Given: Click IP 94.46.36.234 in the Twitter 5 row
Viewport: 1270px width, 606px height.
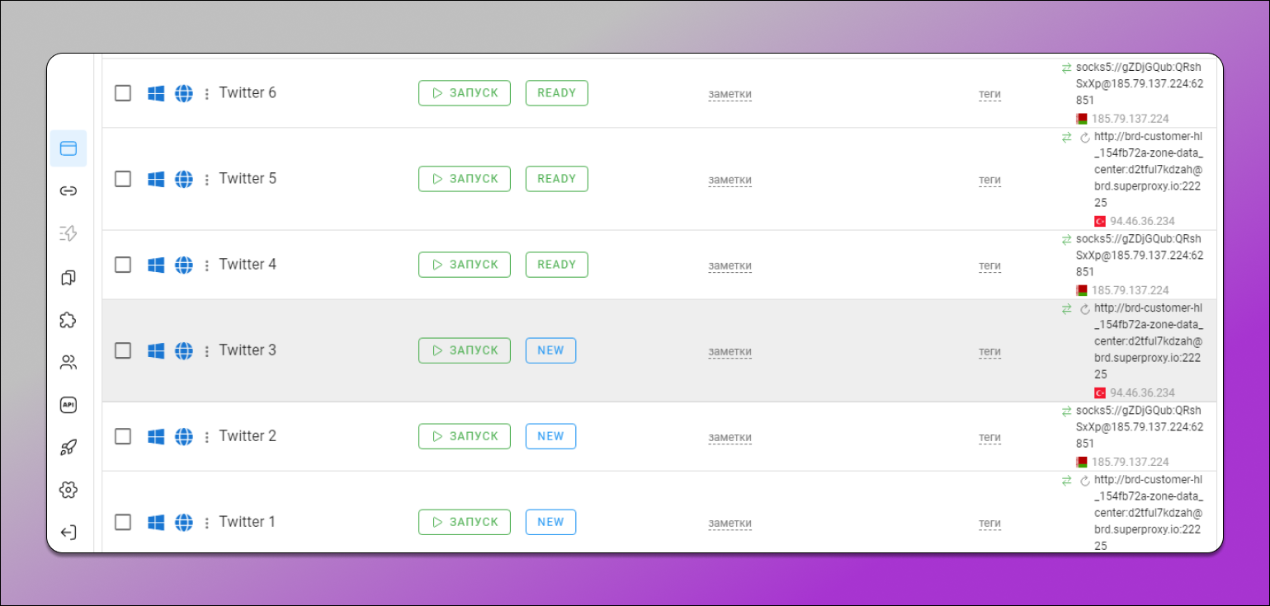Looking at the screenshot, I should [x=1143, y=221].
